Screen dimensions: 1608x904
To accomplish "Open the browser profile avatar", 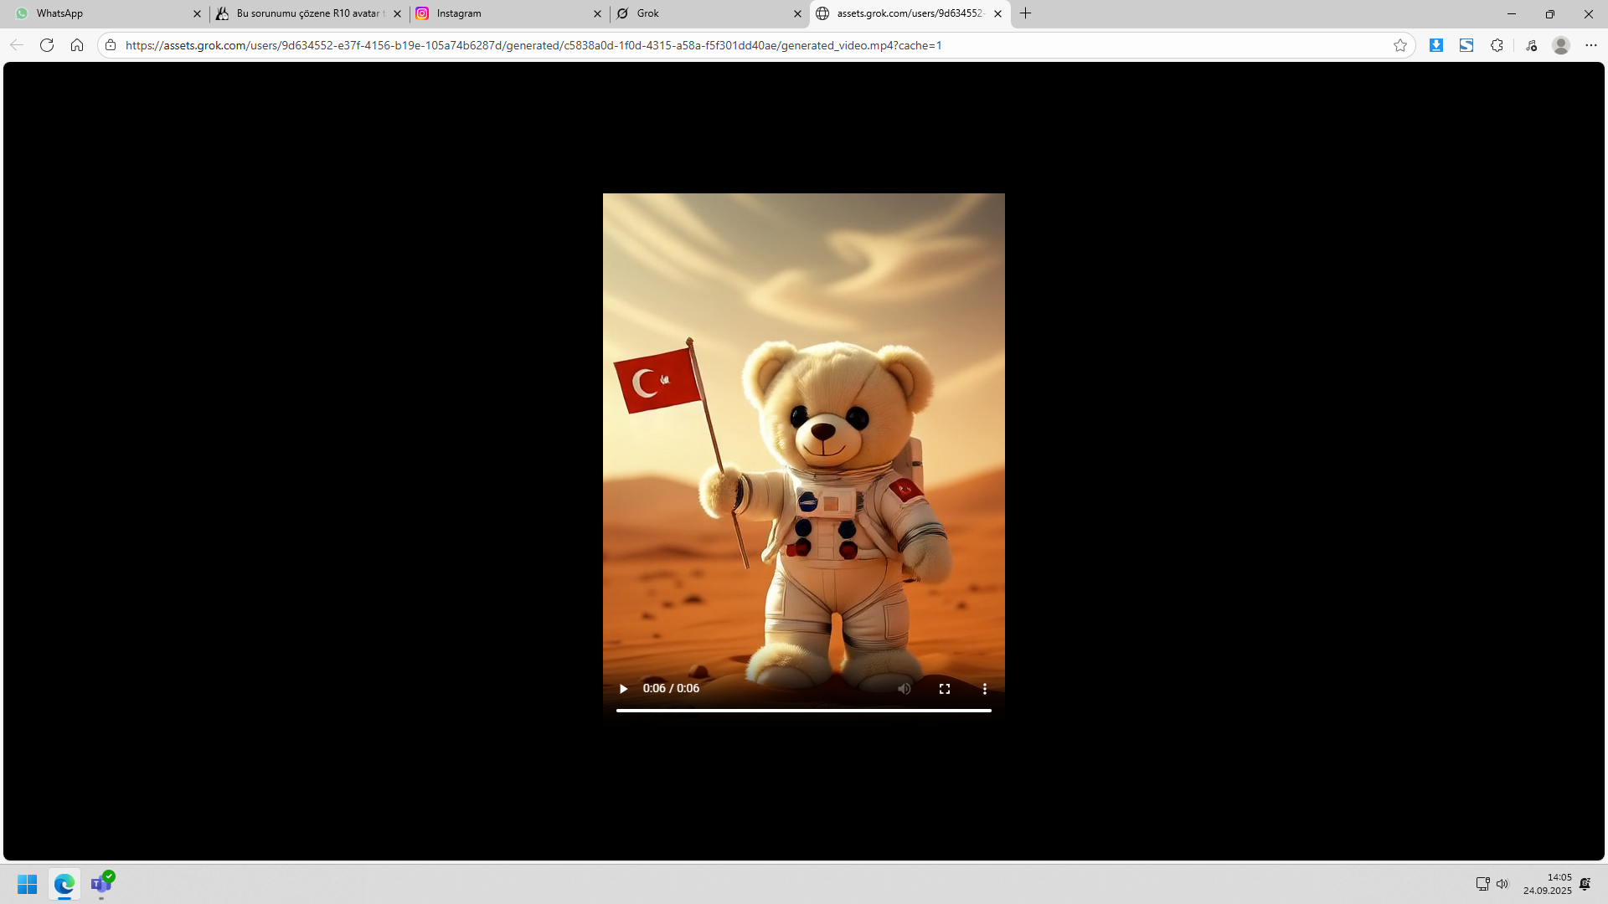I will (1561, 45).
